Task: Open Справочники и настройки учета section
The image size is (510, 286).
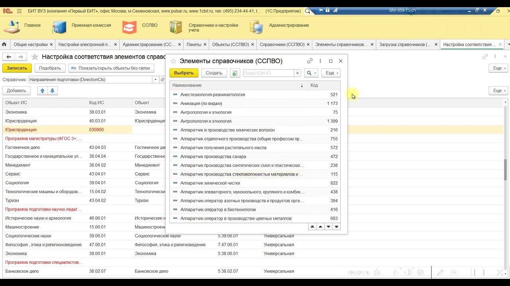Action: [204, 27]
